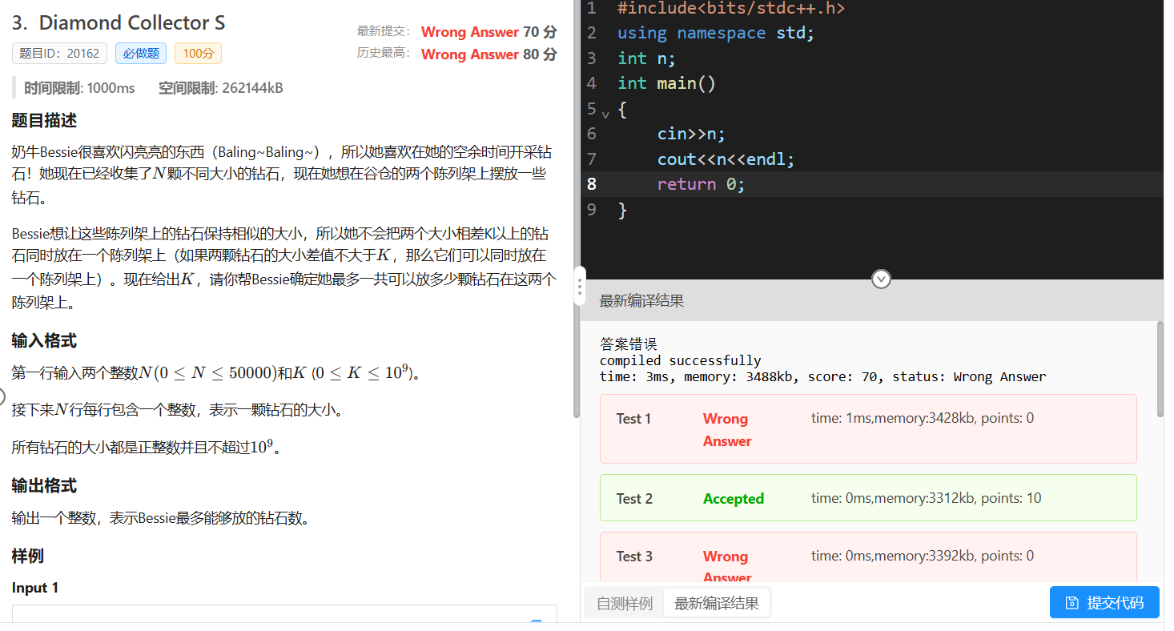Fold the main function at line 5
The width and height of the screenshot is (1174, 631).
605,115
